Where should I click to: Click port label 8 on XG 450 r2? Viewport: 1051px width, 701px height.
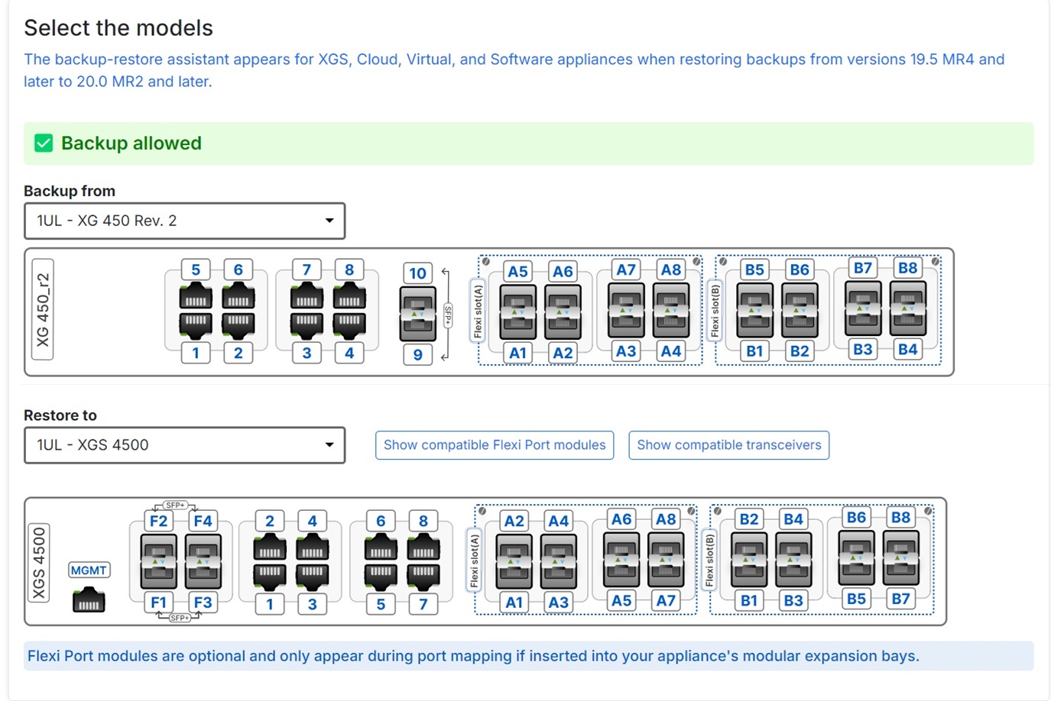pyautogui.click(x=349, y=270)
